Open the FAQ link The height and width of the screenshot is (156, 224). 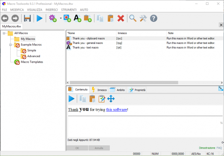(x=219, y=148)
